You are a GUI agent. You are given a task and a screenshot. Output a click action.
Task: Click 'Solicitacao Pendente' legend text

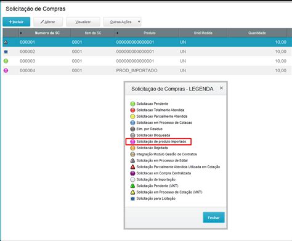152,104
